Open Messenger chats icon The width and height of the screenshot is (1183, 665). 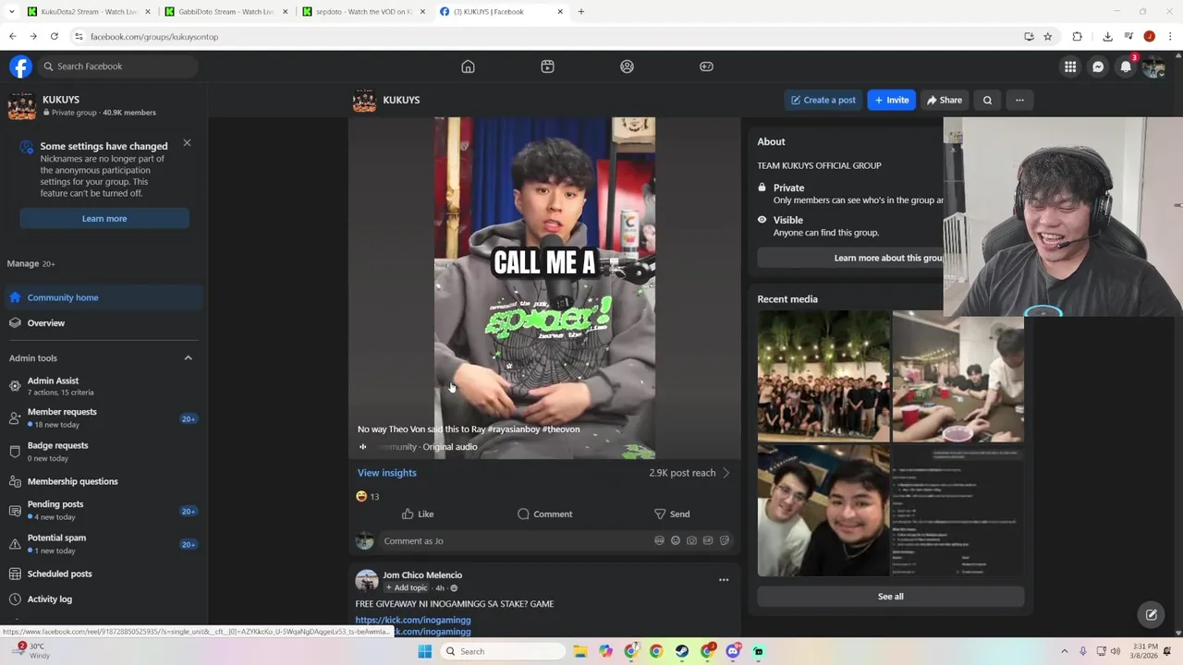(x=1098, y=66)
